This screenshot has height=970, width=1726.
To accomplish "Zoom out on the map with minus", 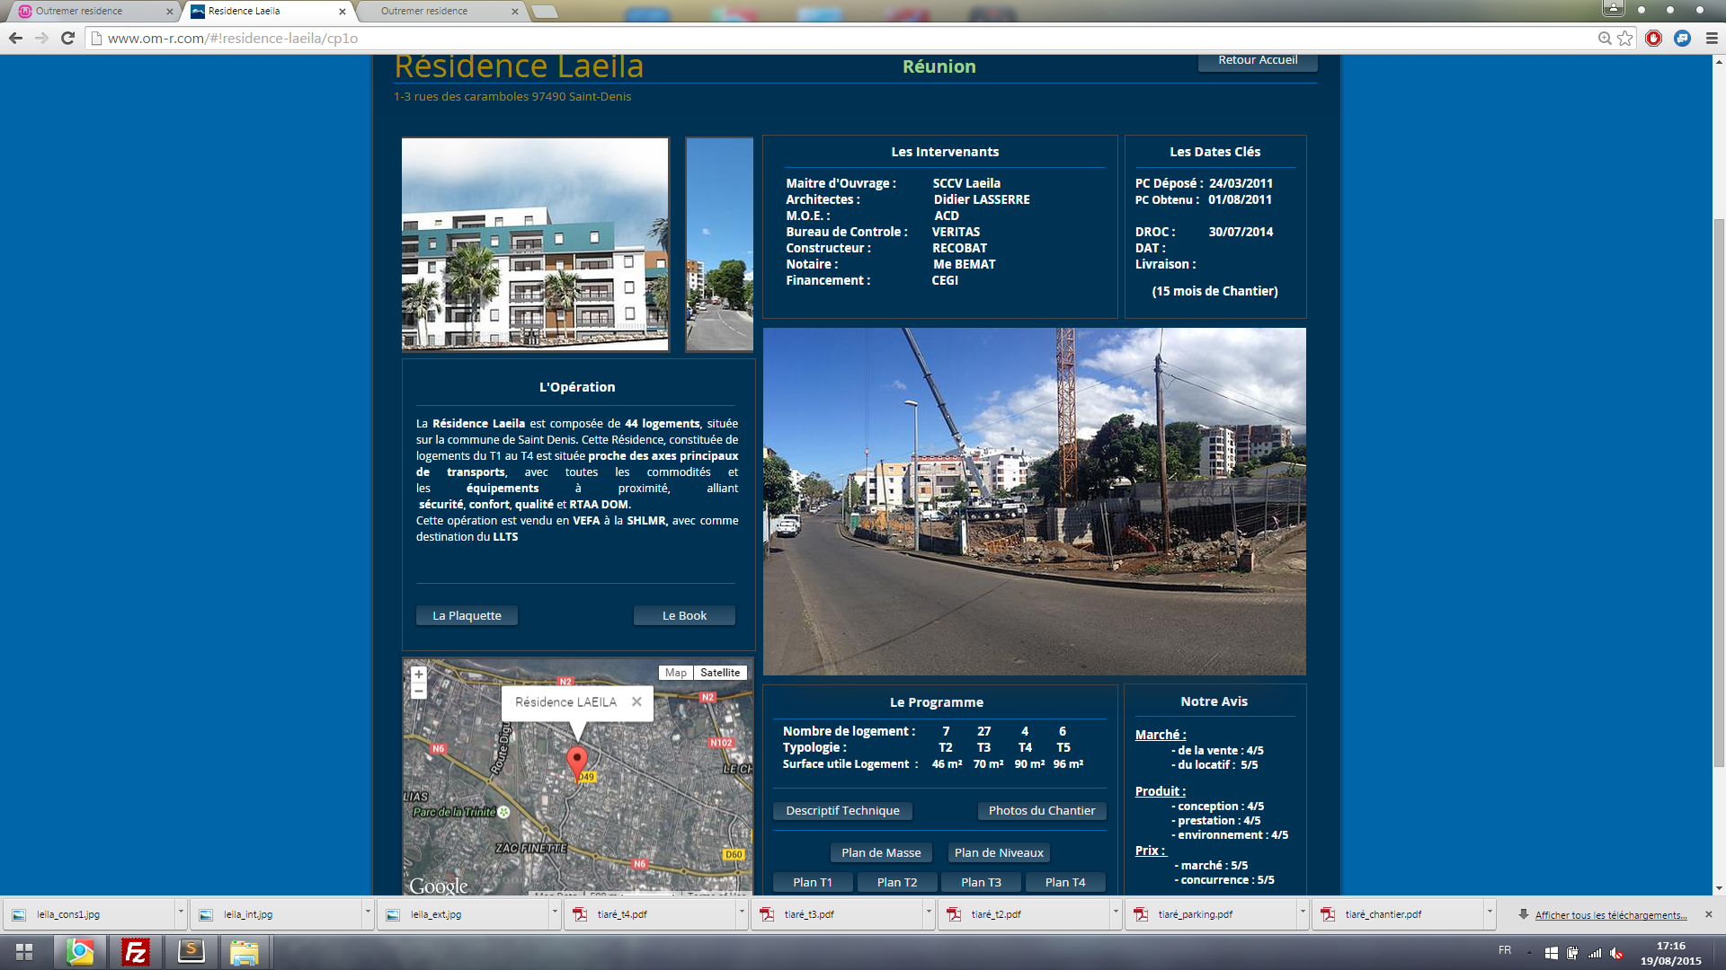I will [418, 691].
